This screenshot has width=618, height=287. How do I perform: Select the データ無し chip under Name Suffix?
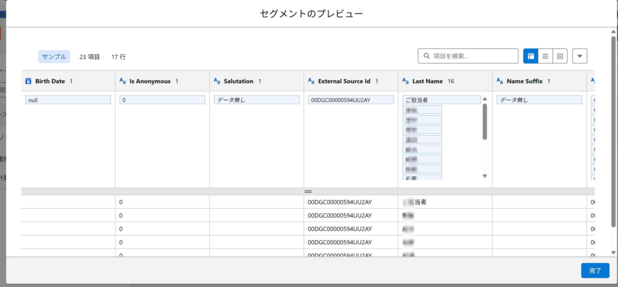pos(539,100)
